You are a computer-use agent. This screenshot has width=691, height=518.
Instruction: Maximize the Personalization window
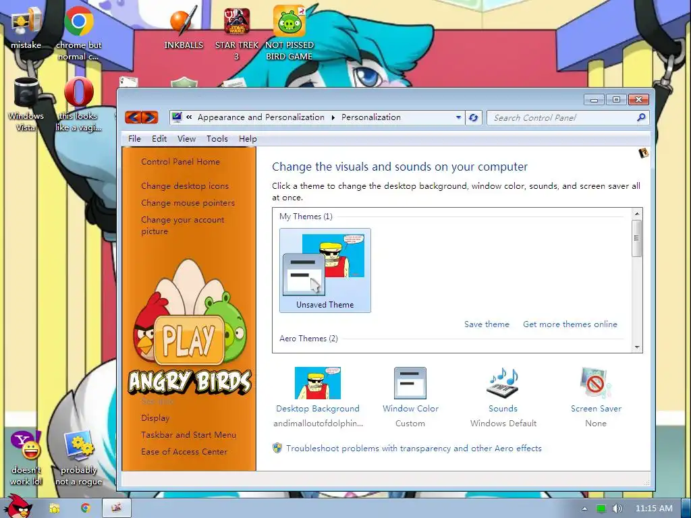click(616, 100)
